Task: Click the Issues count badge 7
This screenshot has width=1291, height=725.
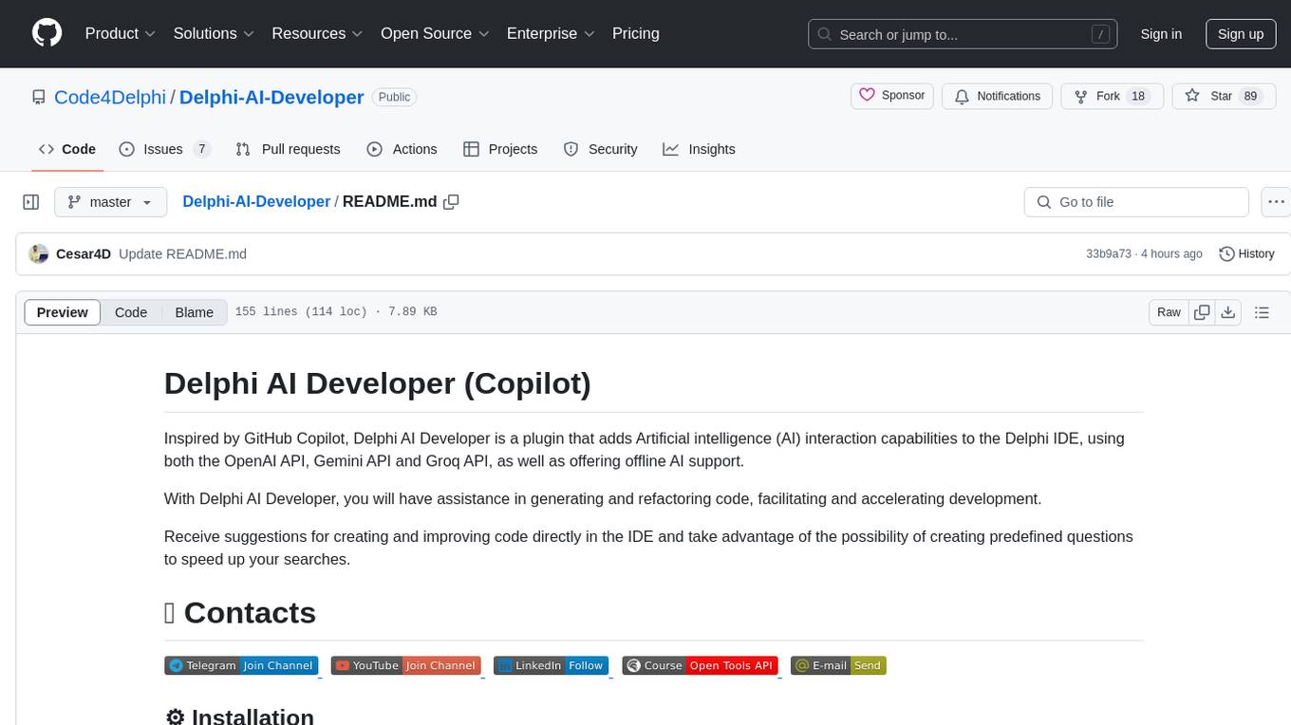Action: pyautogui.click(x=201, y=149)
